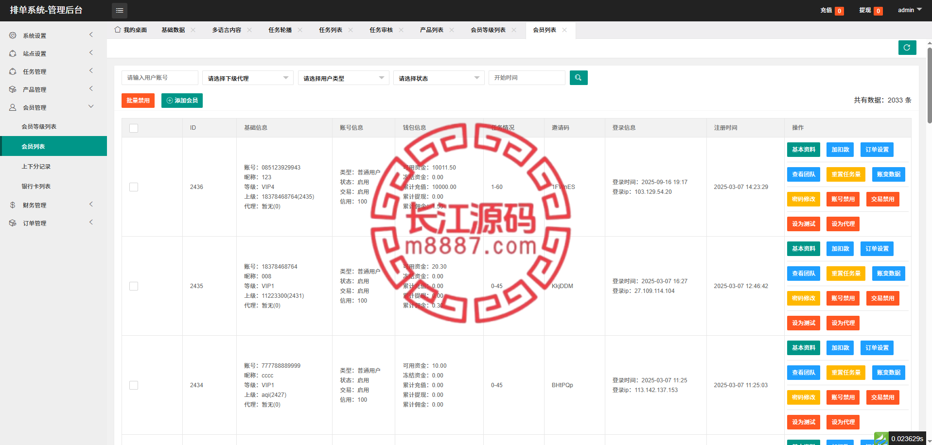Viewport: 932px width, 445px height.
Task: Click 设为代理 for member 2435
Action: click(843, 323)
